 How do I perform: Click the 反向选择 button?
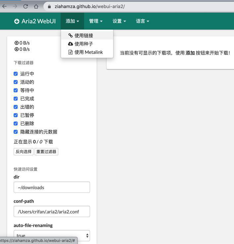[x=23, y=152]
